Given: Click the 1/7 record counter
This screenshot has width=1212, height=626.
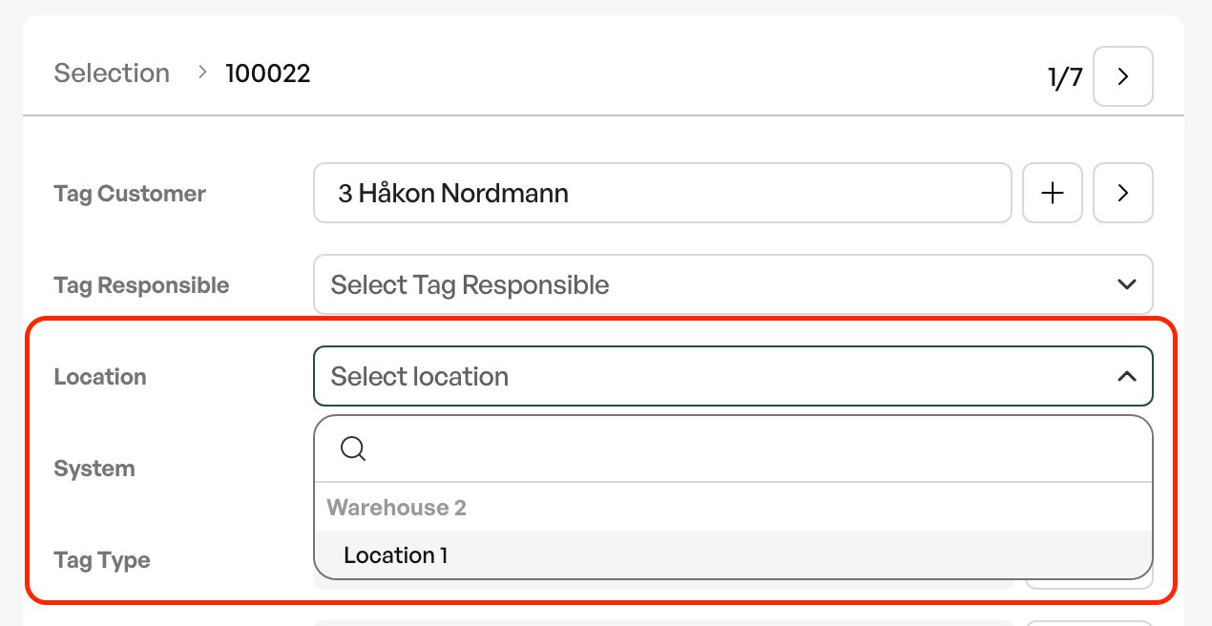Looking at the screenshot, I should [x=1065, y=77].
